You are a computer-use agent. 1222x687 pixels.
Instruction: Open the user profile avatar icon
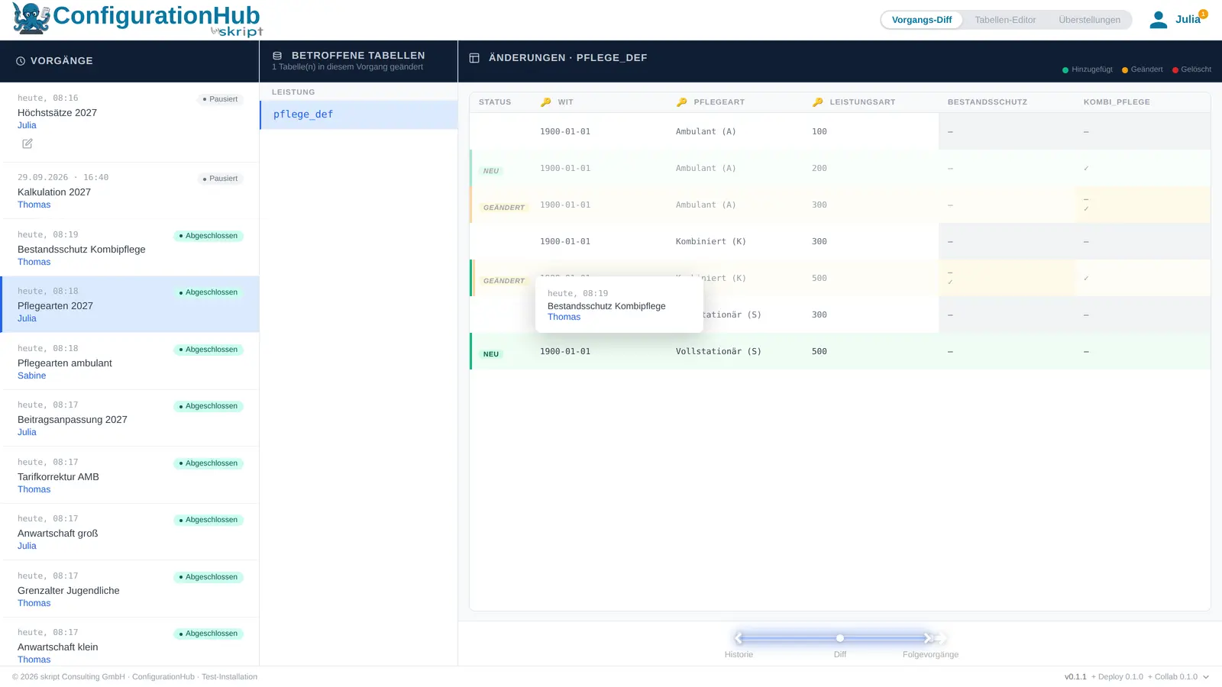tap(1158, 20)
